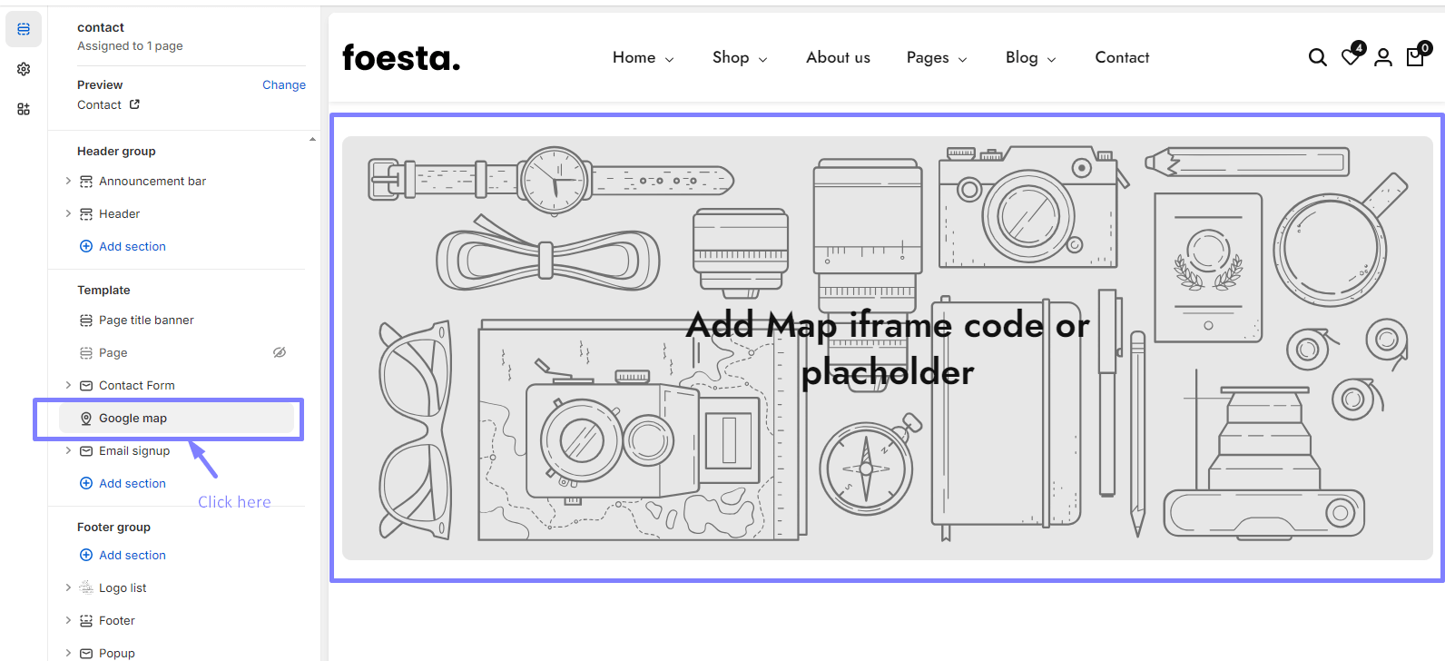This screenshot has width=1445, height=661.
Task: Open the App embeds icon
Action: coord(24,109)
